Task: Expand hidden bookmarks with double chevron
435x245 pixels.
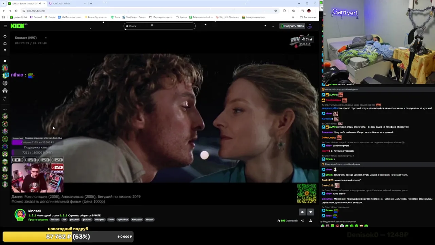Action: click(x=293, y=17)
